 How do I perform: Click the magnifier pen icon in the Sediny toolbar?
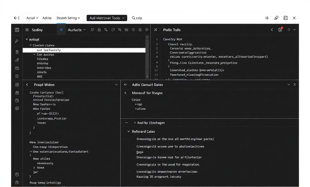click(106, 30)
